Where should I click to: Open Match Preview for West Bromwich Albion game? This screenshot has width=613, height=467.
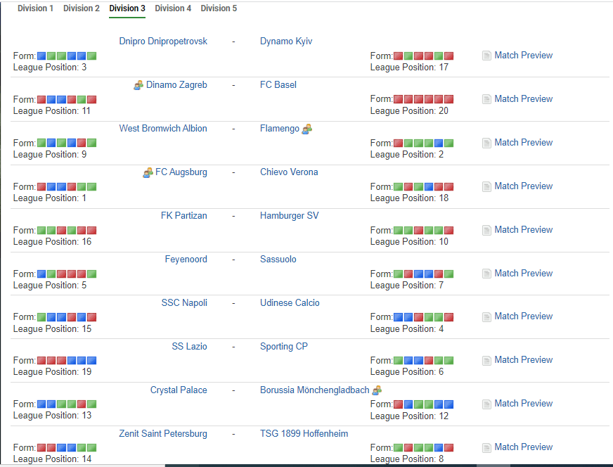point(523,142)
